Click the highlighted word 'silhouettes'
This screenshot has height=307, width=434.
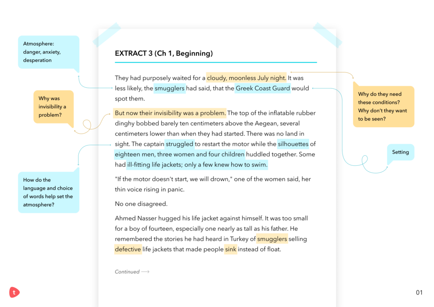click(293, 144)
